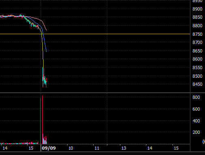Click the 8850 price axis label
Screen dimensions: 205x155
[197, 17]
